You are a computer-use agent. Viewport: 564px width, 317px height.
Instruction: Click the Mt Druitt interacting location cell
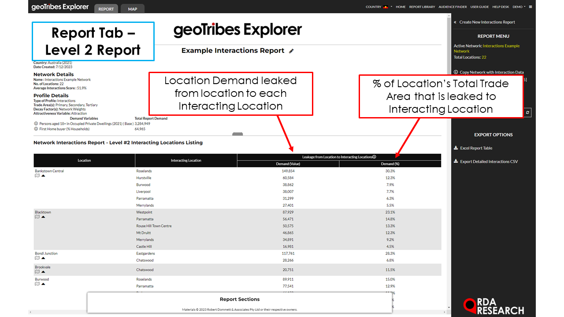(143, 233)
